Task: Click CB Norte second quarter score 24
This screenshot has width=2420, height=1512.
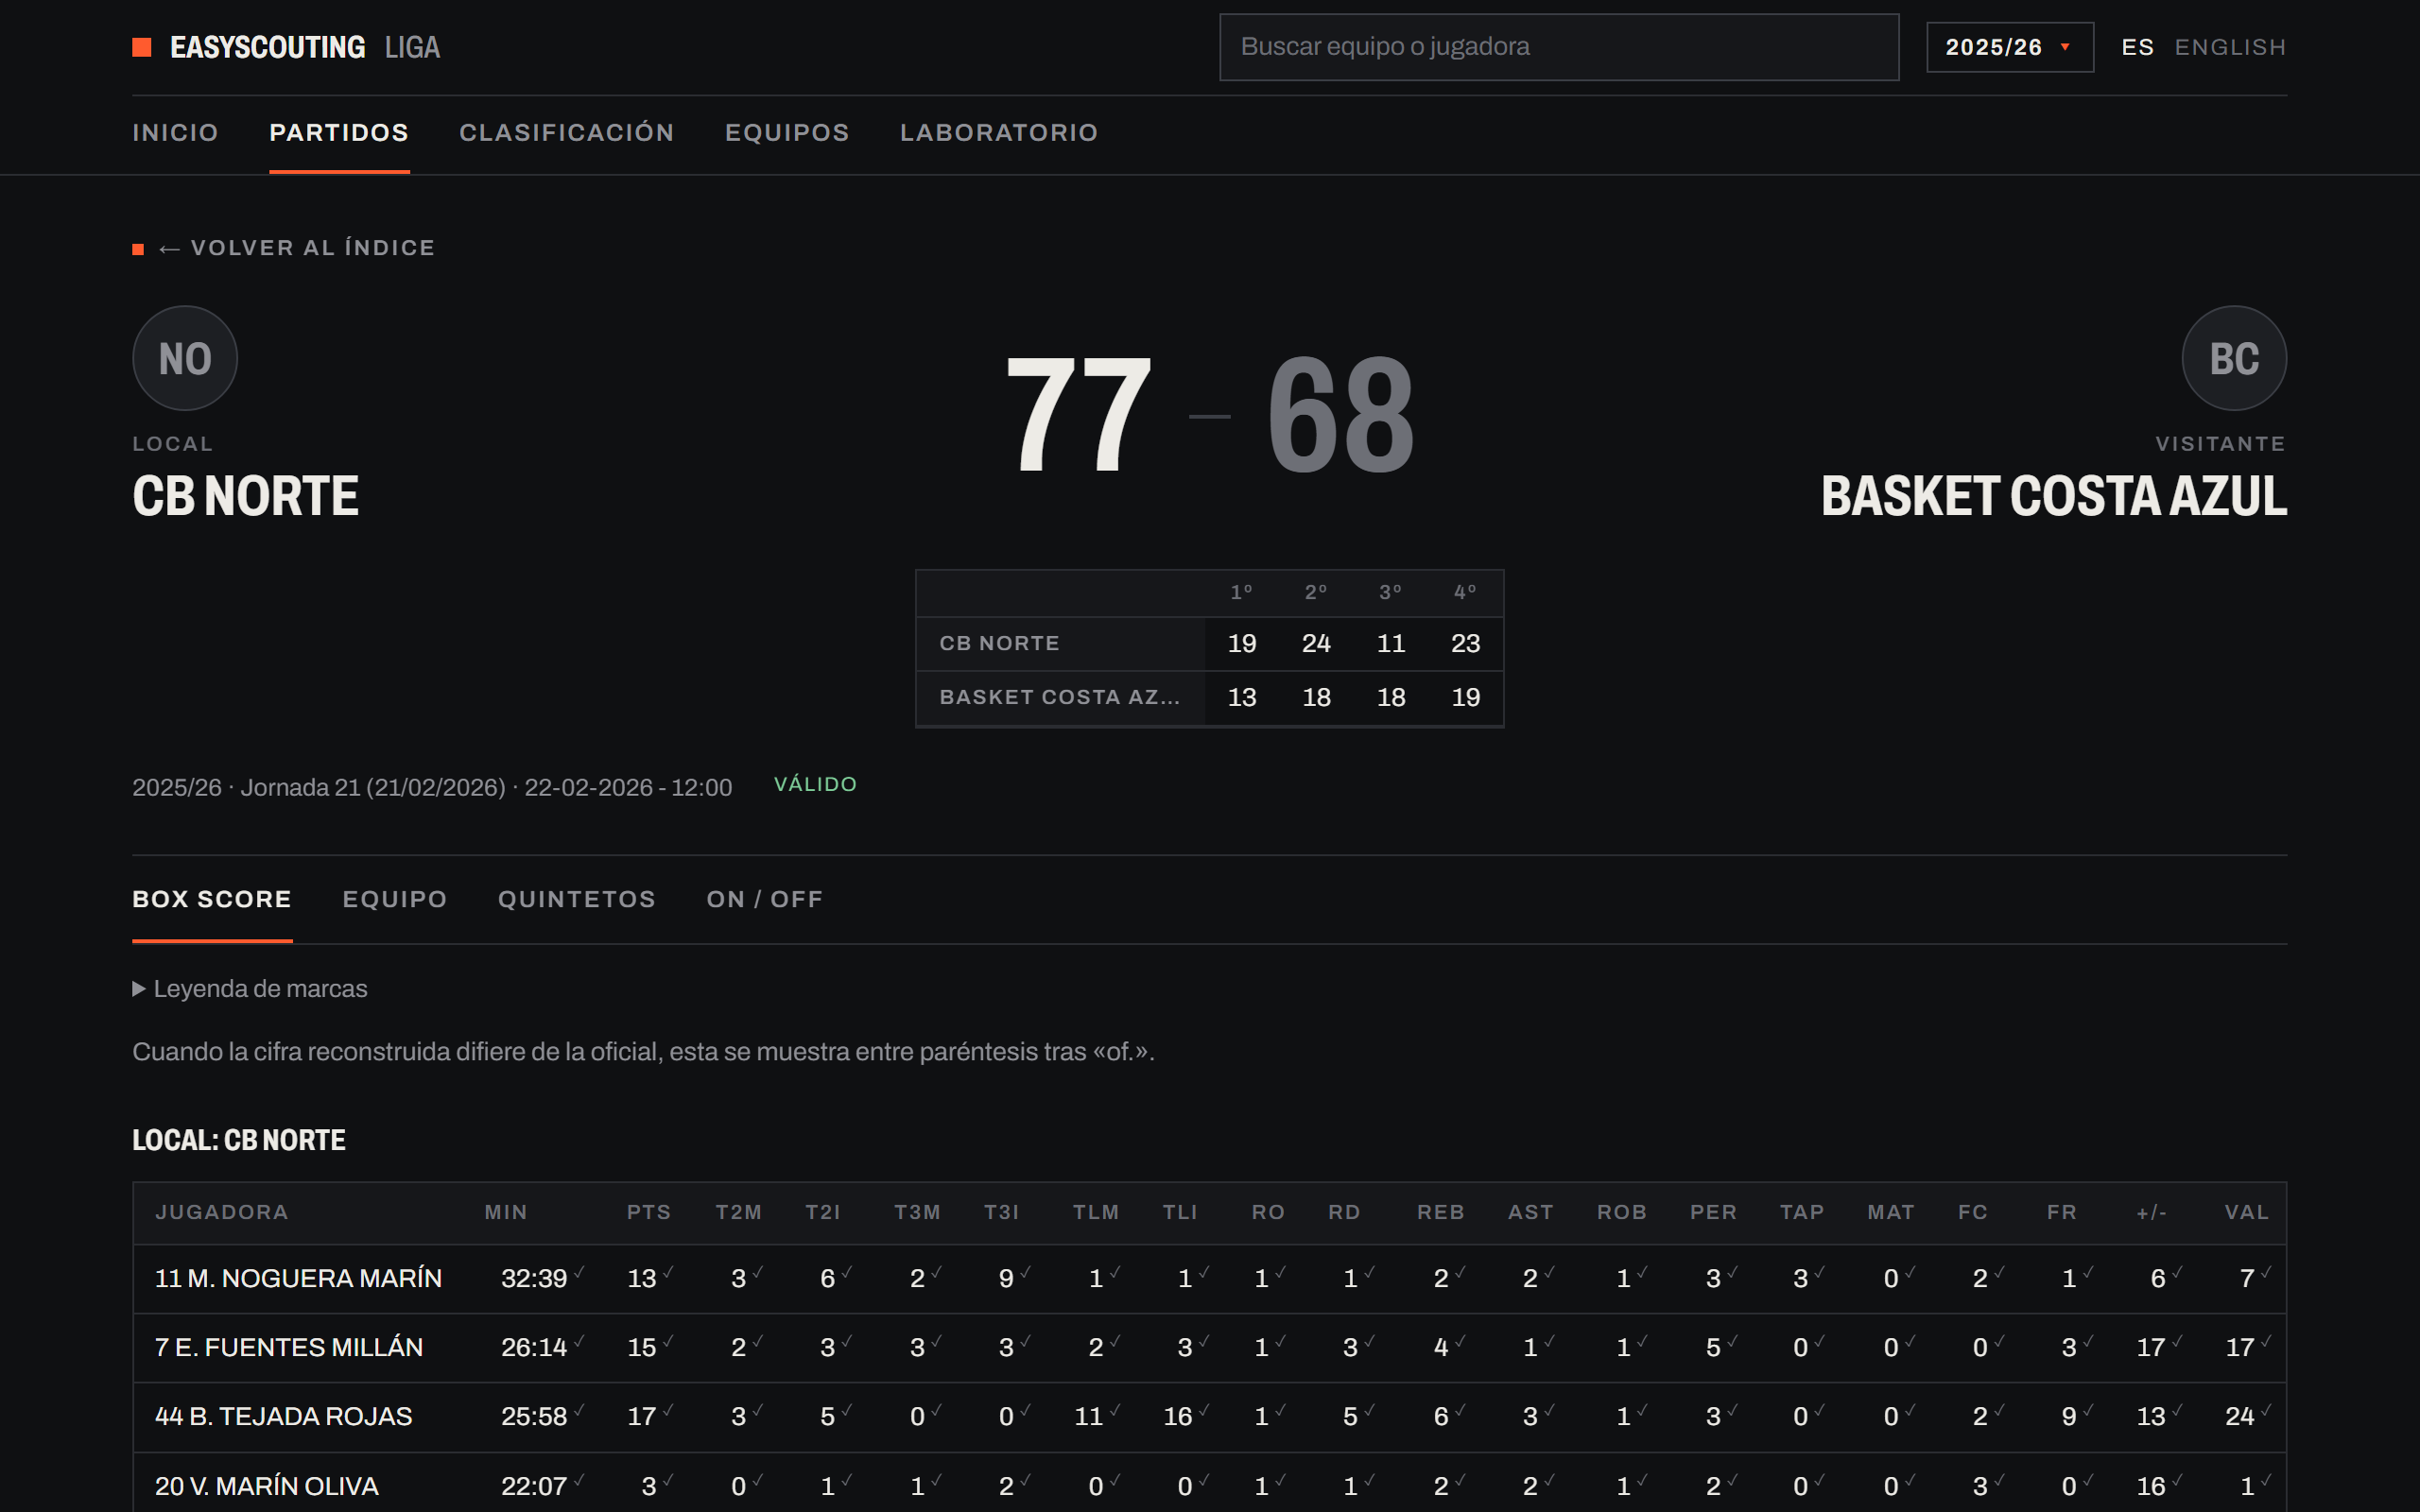Action: (x=1316, y=643)
